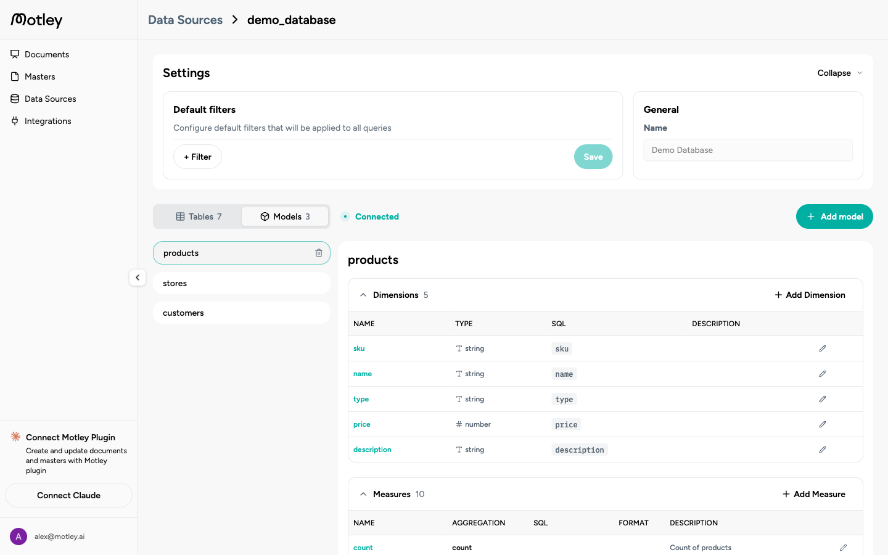Go to Data Sources breadcrumb link
The image size is (888, 555).
(185, 20)
